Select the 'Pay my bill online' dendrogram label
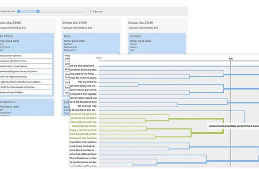Image resolution: width=259 pixels, height=169 pixels. tap(87, 82)
